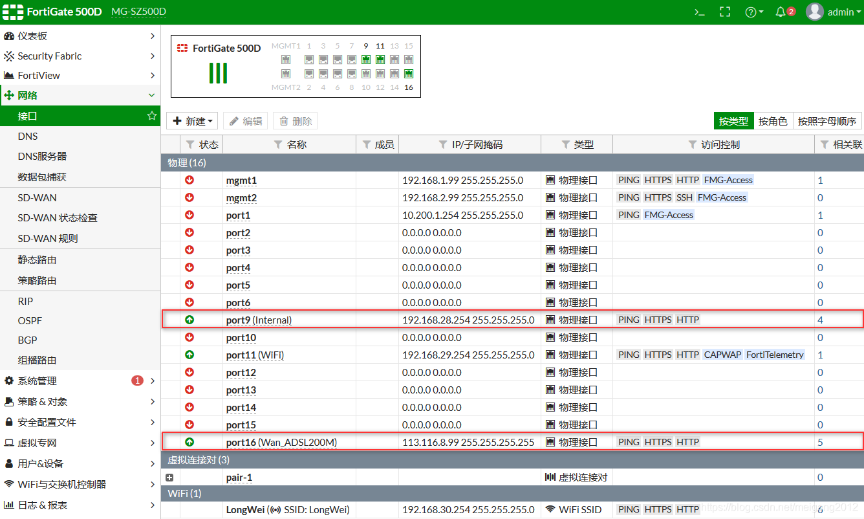Select the mgmt2 interface name

tap(241, 197)
